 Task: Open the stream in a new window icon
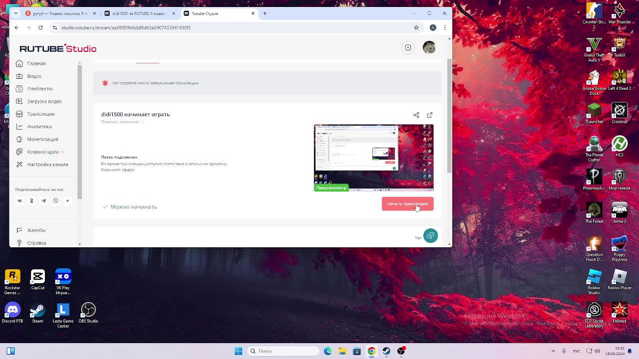(429, 115)
